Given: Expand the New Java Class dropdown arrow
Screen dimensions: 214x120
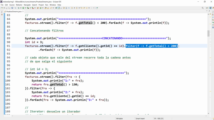Looking at the screenshot, I should (x=43, y=8).
